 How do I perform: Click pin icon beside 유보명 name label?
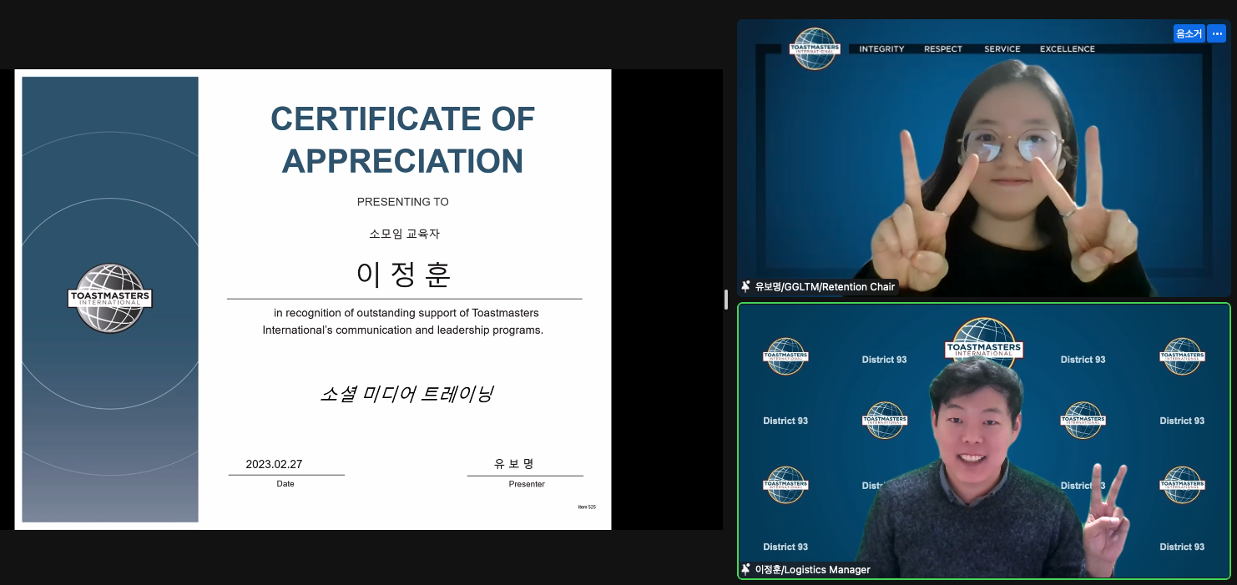(x=745, y=286)
